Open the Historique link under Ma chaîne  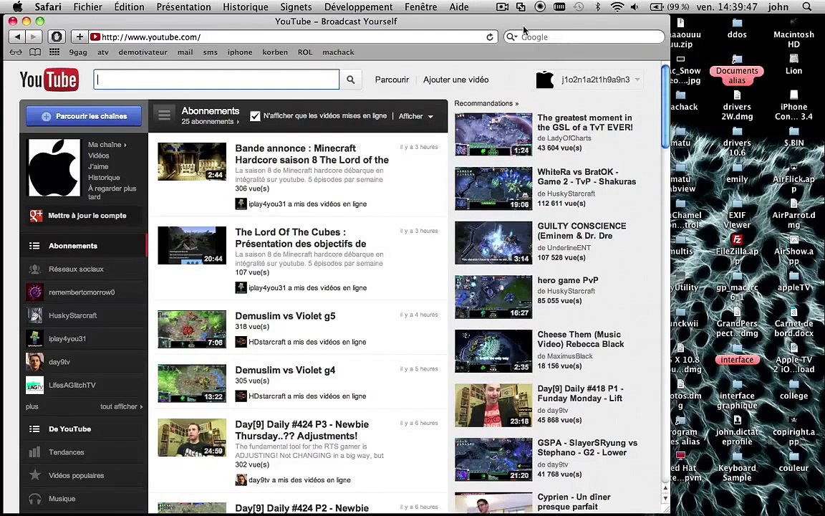[x=104, y=178]
